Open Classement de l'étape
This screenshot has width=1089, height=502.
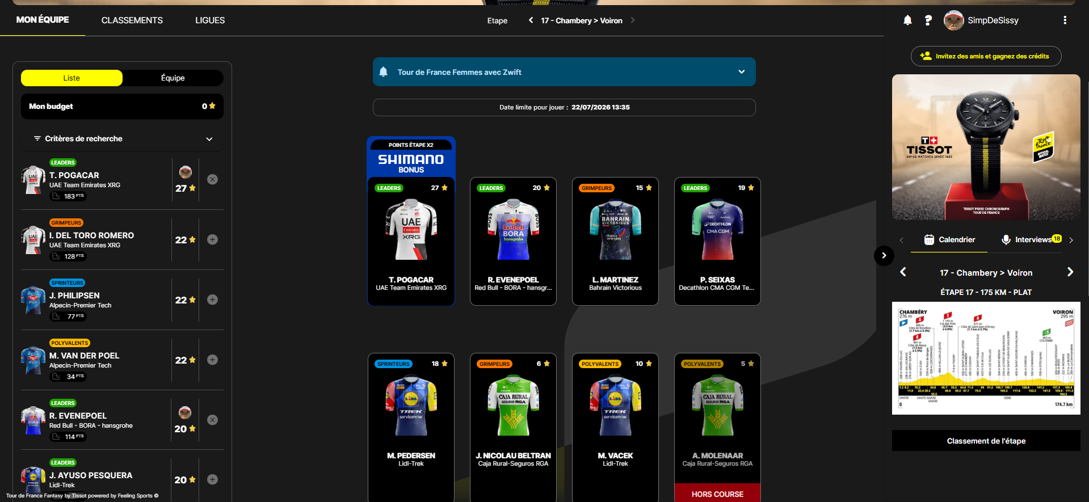986,441
